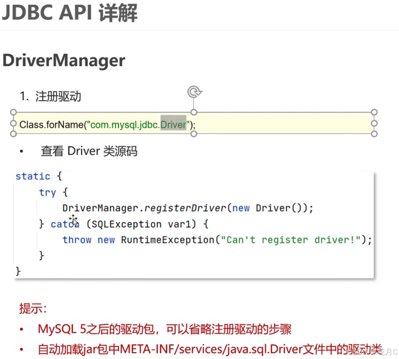The width and height of the screenshot is (399, 359).
Task: Click the rotate icon above the selected code box
Action: pos(194,92)
